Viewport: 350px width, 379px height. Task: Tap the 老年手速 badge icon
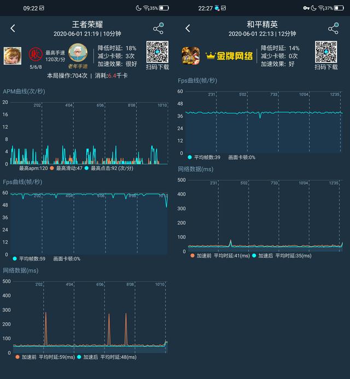pos(78,53)
